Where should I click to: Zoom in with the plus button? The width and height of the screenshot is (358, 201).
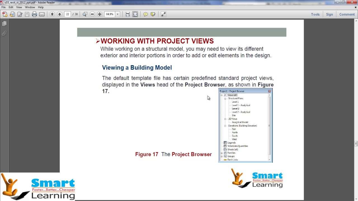[100, 14]
